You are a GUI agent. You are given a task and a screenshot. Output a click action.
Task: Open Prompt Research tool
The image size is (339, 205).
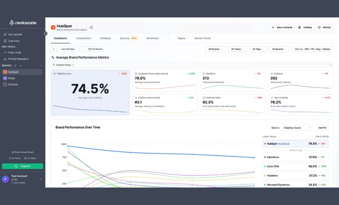pos(16,59)
